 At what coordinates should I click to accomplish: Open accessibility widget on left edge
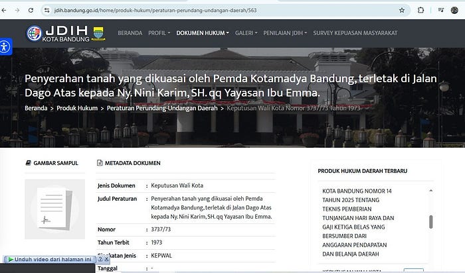(5, 47)
